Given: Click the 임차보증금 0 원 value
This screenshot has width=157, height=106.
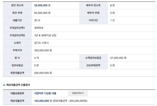Looking at the screenshot, I should coord(36,65).
